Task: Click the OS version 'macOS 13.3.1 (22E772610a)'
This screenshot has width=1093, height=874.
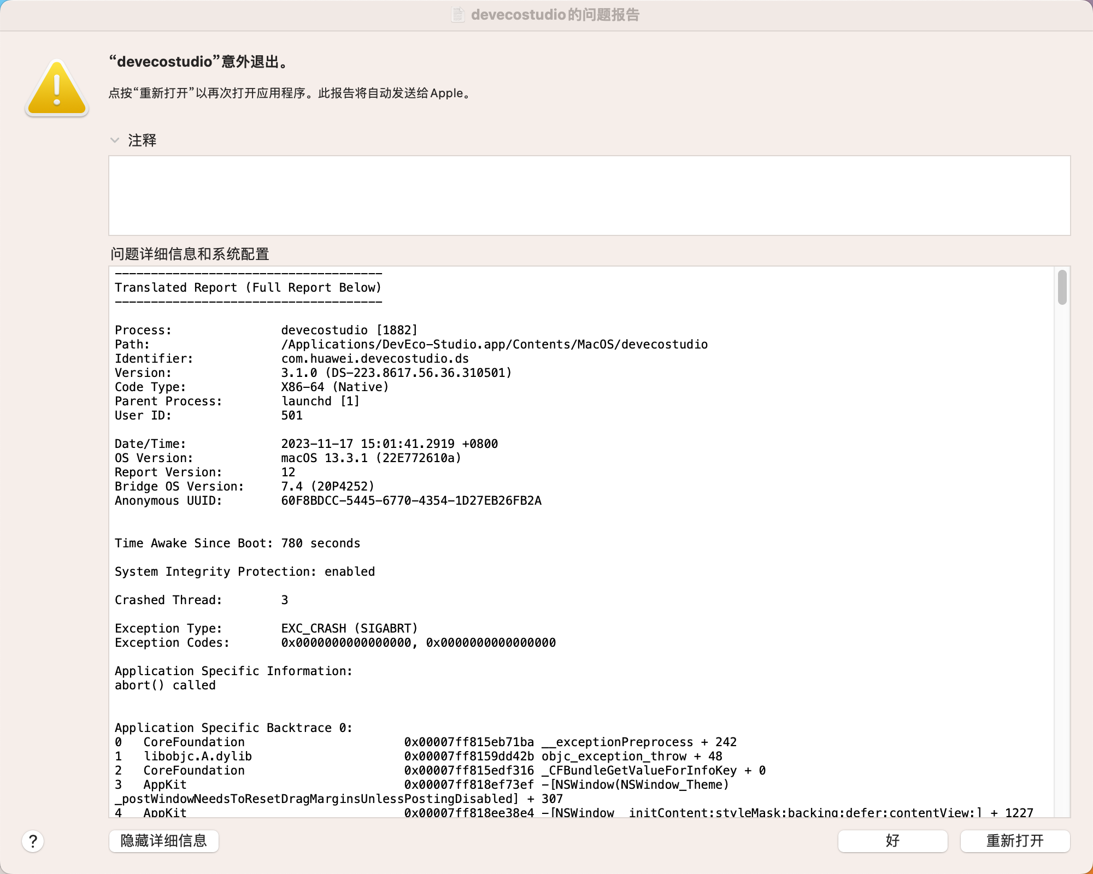Action: pyautogui.click(x=371, y=458)
